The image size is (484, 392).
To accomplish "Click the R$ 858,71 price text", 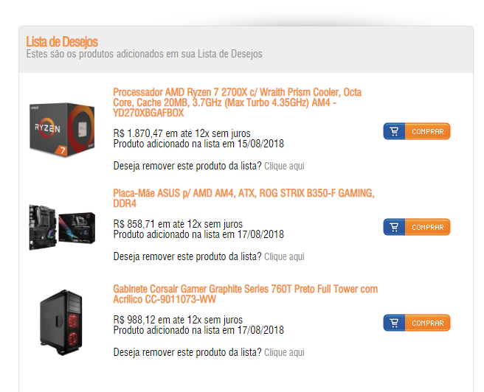I will click(x=134, y=224).
